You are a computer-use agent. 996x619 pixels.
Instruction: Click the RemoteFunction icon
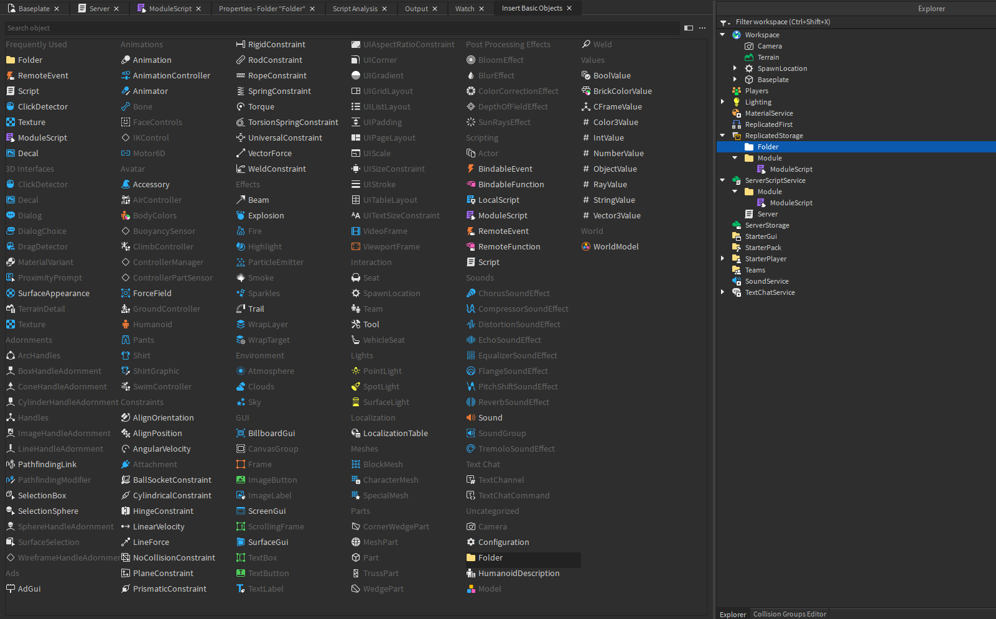point(471,247)
